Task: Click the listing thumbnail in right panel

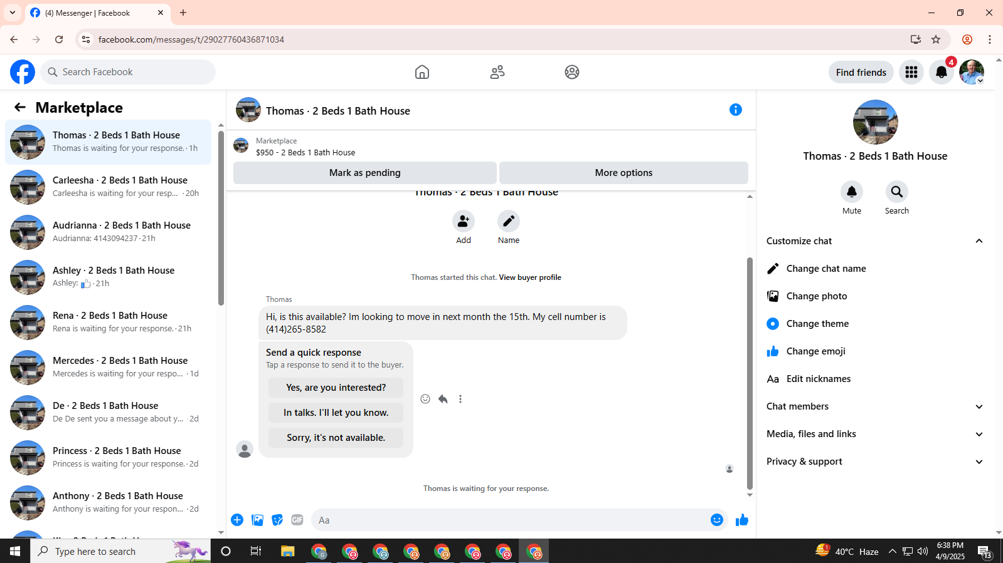Action: (x=875, y=122)
